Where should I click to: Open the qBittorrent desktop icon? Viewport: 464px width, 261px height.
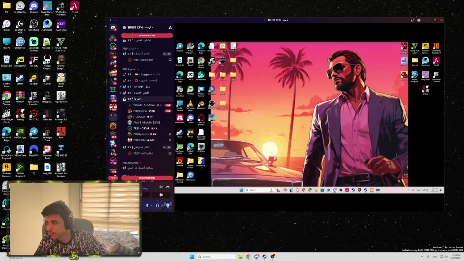20,43
